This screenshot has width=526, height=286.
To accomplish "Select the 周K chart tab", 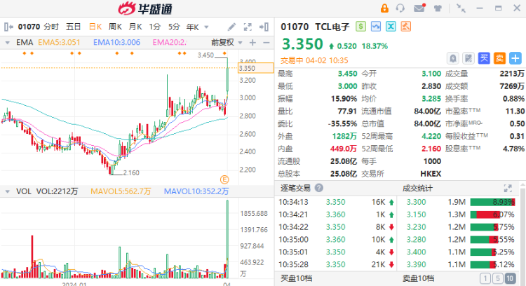I will pyautogui.click(x=115, y=27).
